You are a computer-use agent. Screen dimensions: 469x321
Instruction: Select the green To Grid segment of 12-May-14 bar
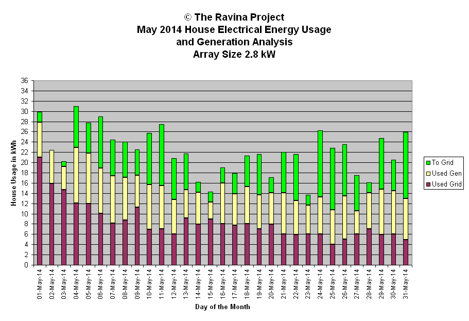point(174,179)
